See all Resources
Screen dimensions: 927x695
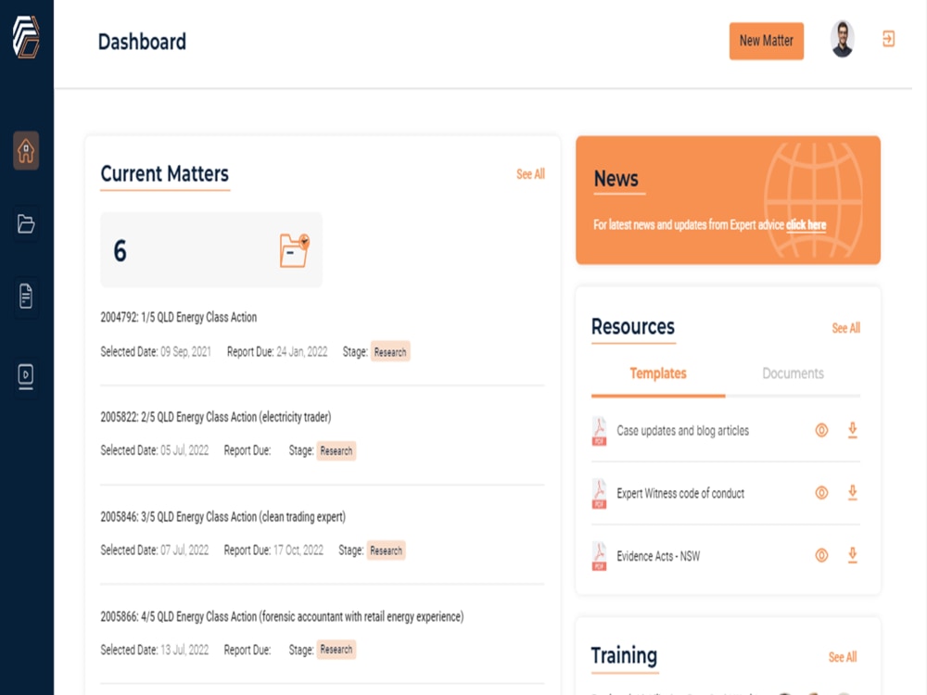coord(846,328)
